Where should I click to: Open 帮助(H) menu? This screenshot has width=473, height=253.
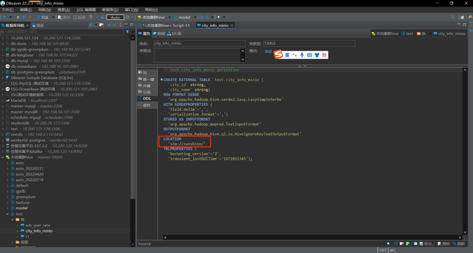point(151,10)
